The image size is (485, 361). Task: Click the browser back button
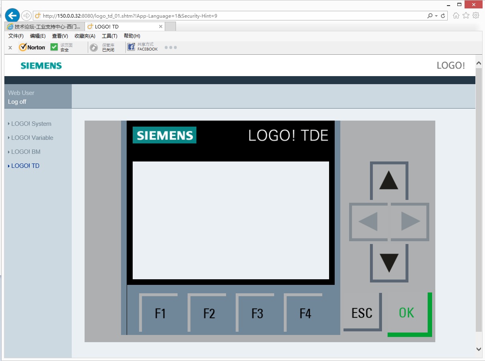click(12, 16)
